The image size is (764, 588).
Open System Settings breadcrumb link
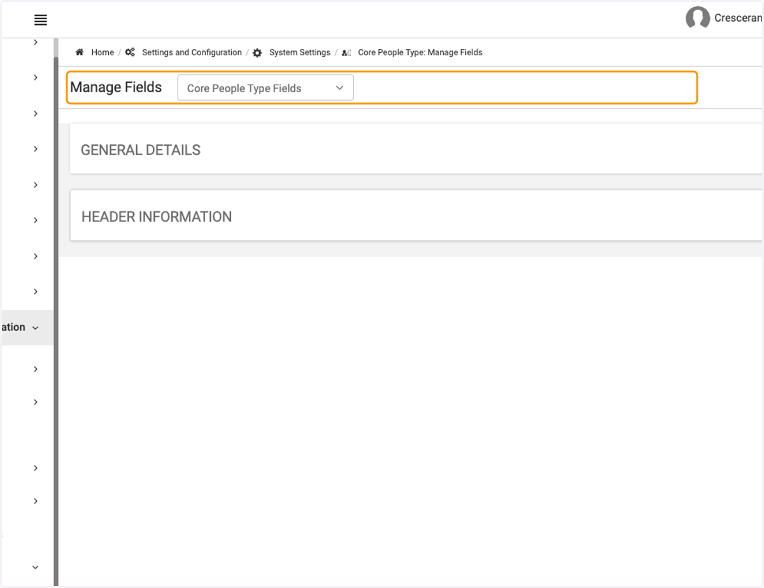click(x=300, y=52)
